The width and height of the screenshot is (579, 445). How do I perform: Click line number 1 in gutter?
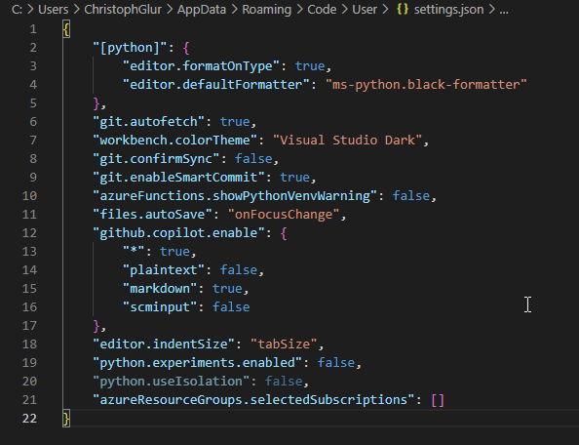click(x=33, y=29)
